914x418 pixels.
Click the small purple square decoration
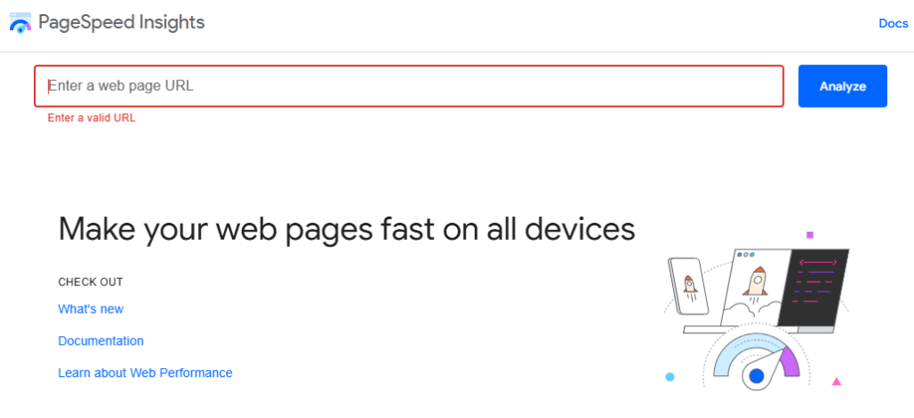pos(810,235)
